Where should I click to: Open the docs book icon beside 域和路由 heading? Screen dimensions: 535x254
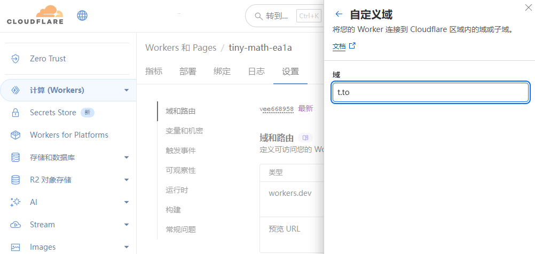pos(305,138)
